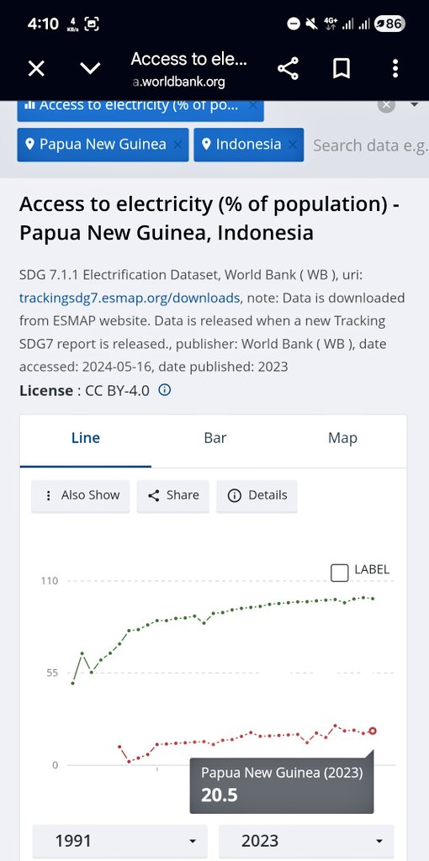Click the license info icon
The image size is (429, 861).
(164, 390)
